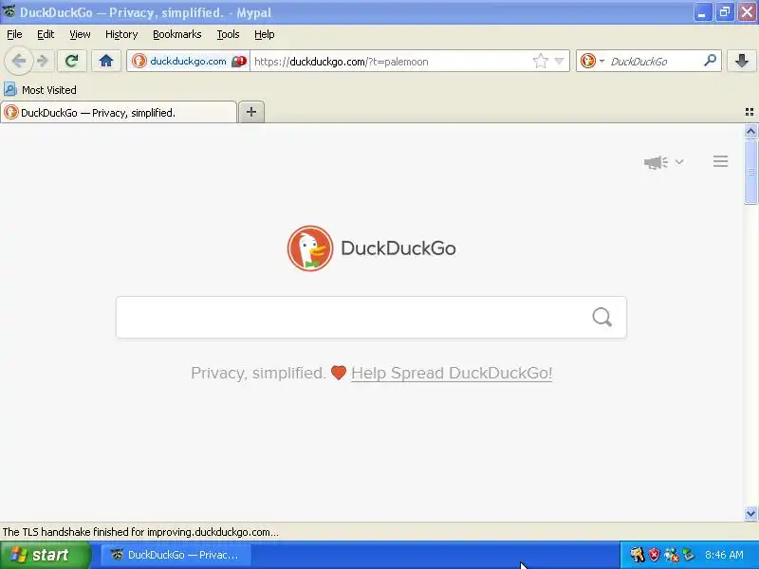Image resolution: width=759 pixels, height=569 pixels.
Task: Click the first system tray icon
Action: (637, 555)
